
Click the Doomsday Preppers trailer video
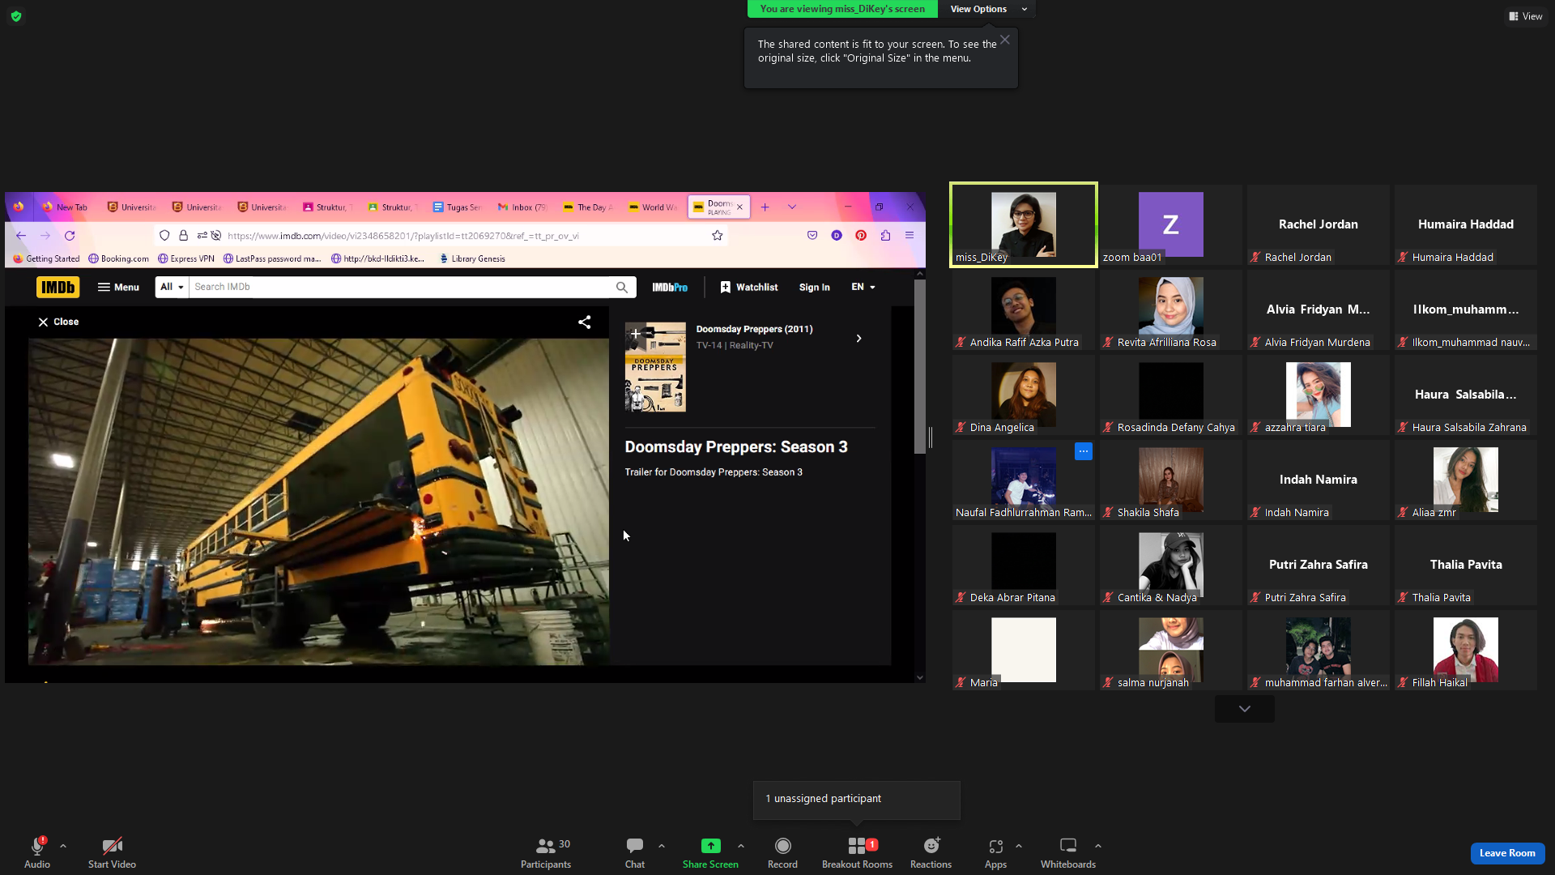[318, 502]
